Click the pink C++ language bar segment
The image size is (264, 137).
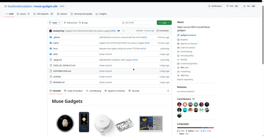[x=211, y=127]
